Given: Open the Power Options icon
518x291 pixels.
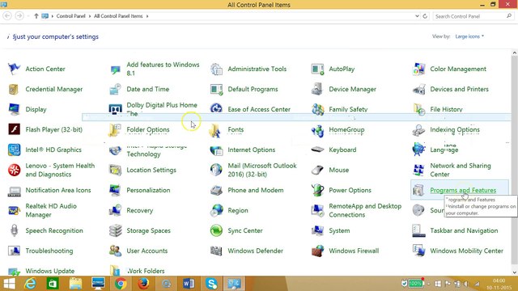Looking at the screenshot, I should [317, 190].
